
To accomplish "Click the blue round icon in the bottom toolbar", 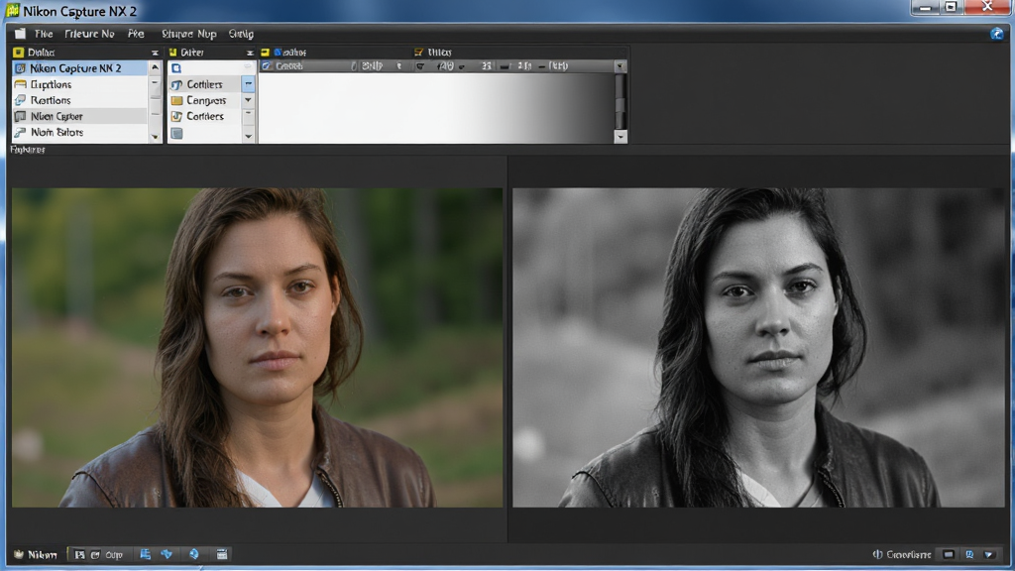I will pos(194,554).
